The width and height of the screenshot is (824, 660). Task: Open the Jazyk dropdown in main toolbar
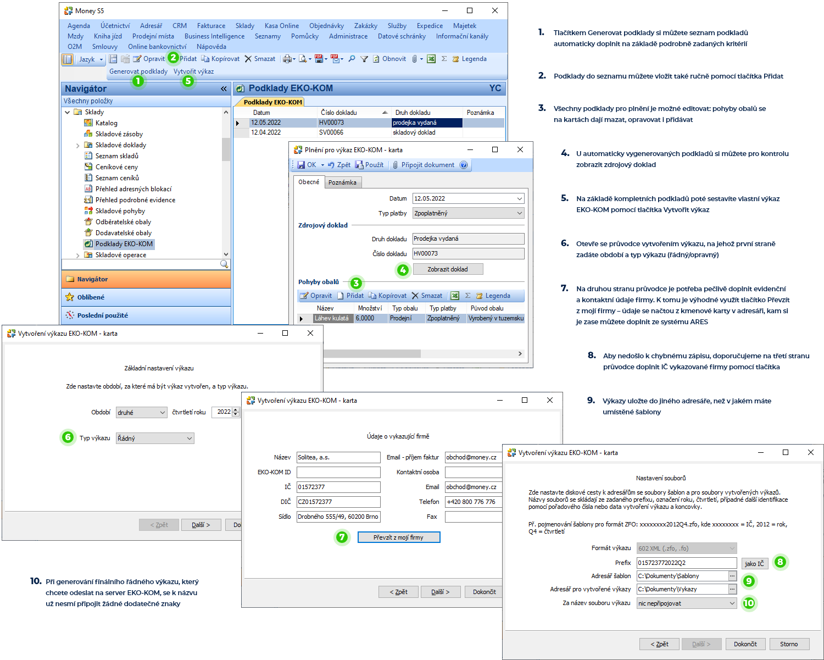coord(91,59)
